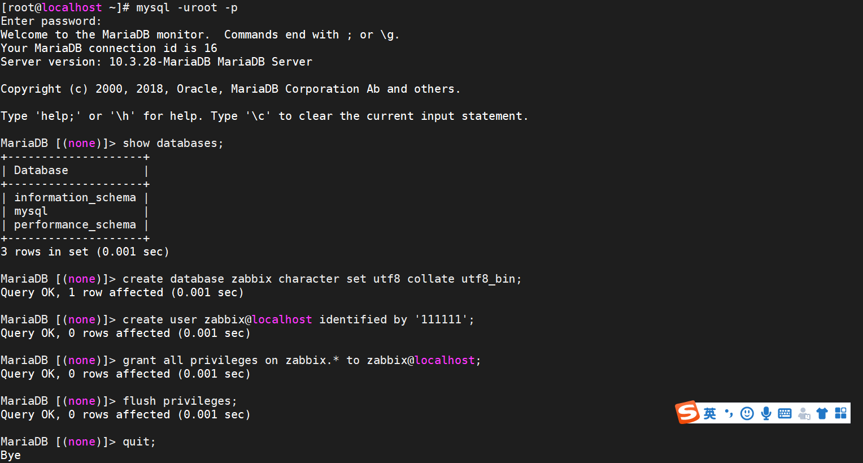Open the Sogou toolbox grid icon
The image size is (863, 463).
(x=841, y=414)
